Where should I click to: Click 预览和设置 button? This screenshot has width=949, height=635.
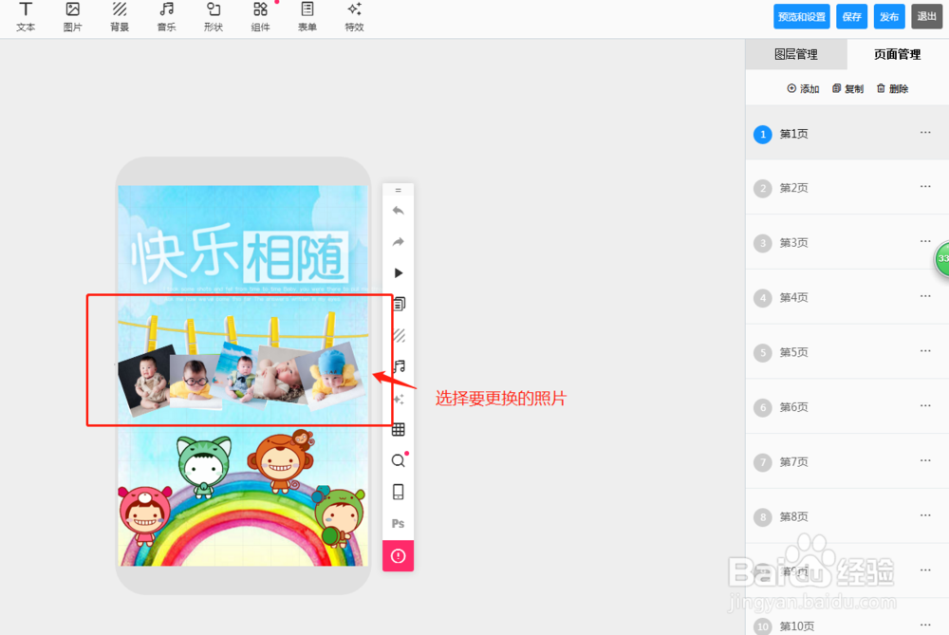(x=801, y=16)
